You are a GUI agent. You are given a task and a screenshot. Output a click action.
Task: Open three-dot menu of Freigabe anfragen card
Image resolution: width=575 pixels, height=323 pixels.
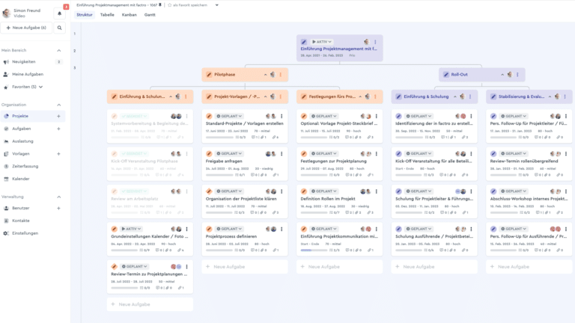coord(282,153)
